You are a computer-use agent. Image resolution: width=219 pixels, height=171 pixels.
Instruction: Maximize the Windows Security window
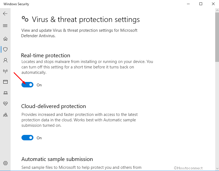click(201, 4)
